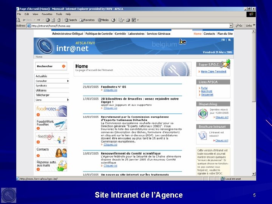272x204 pixels.
Task: Click the Go button
Action: pos(239,26)
